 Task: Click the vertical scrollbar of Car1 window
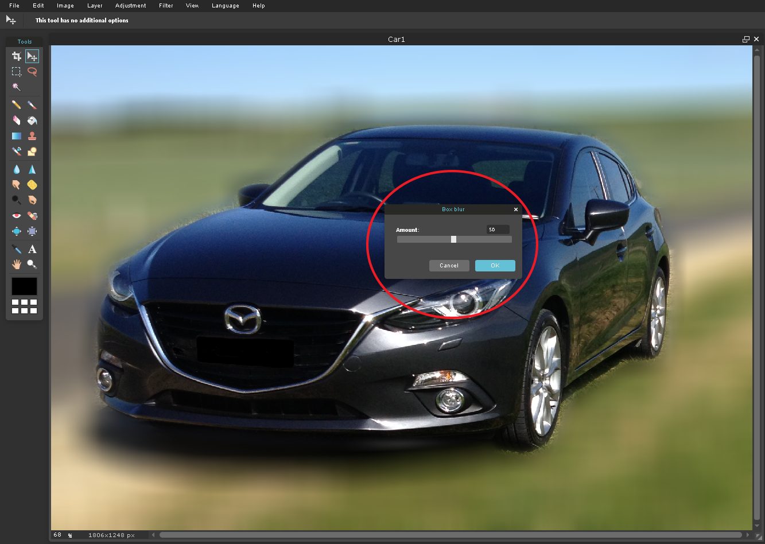coord(757,287)
